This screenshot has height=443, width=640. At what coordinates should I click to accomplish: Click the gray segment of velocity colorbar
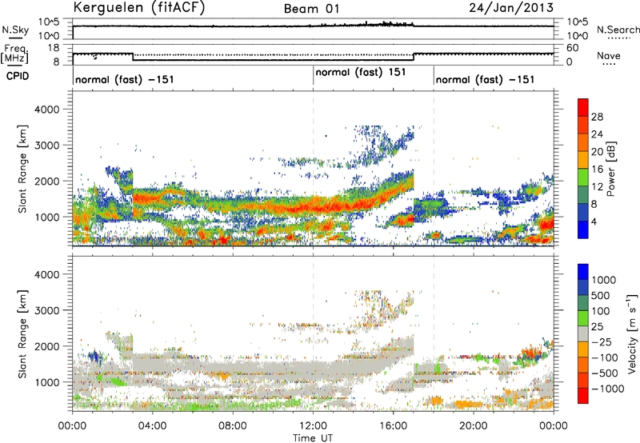(x=583, y=334)
